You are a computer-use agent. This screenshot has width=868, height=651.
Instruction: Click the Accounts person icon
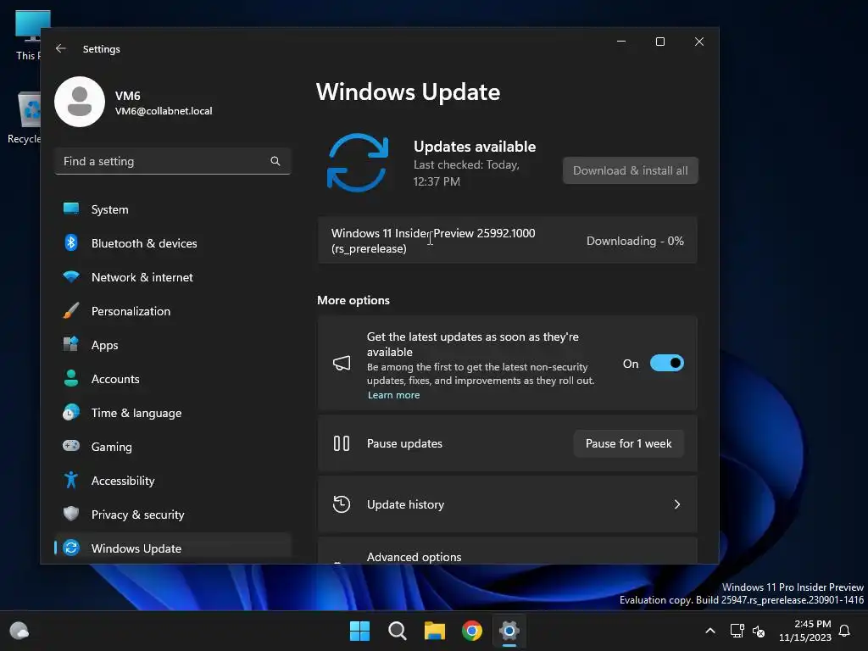click(71, 378)
